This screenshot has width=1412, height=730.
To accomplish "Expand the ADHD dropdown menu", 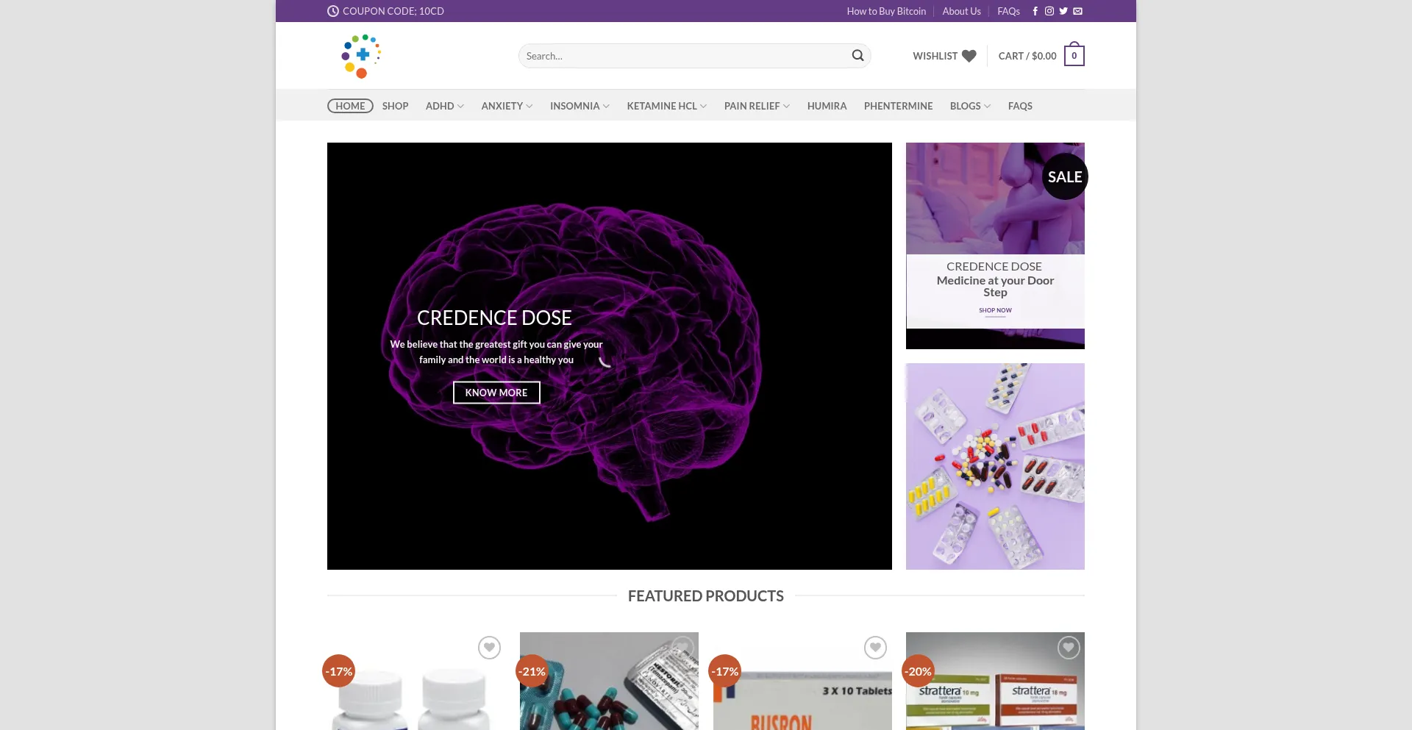I will pyautogui.click(x=444, y=106).
